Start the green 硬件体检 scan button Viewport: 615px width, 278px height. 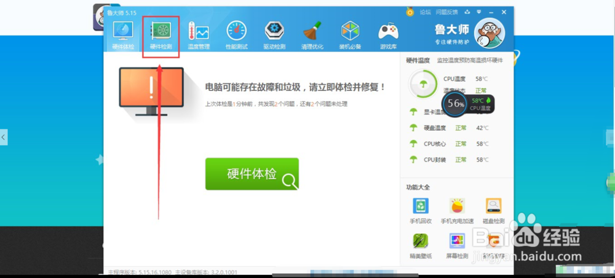[252, 174]
